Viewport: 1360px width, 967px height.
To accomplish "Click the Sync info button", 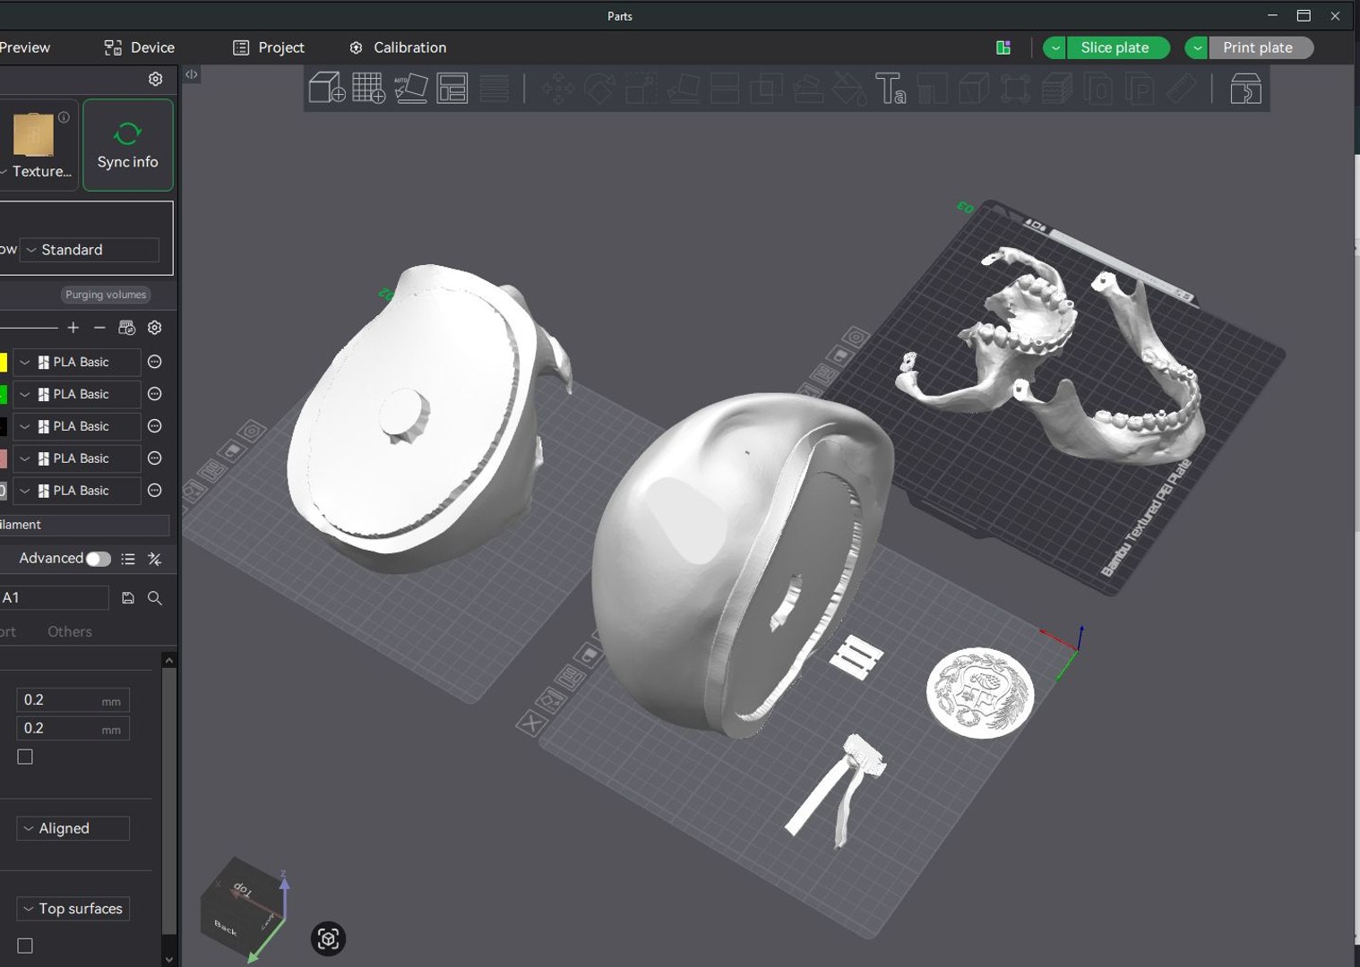I will point(128,145).
